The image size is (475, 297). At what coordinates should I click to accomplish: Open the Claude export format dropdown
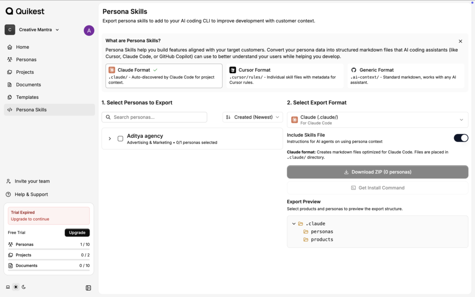[377, 120]
